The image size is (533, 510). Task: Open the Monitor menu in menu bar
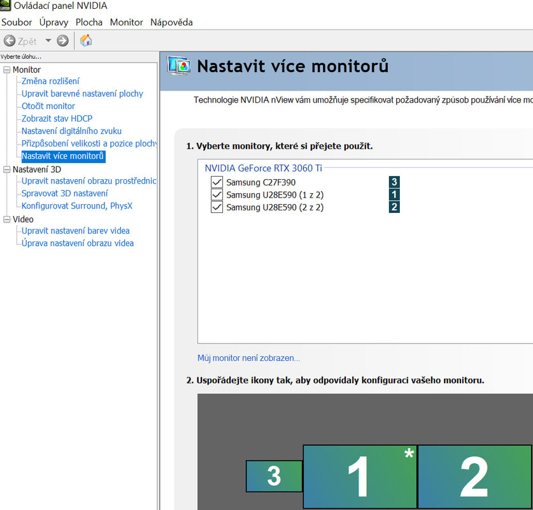tap(127, 22)
